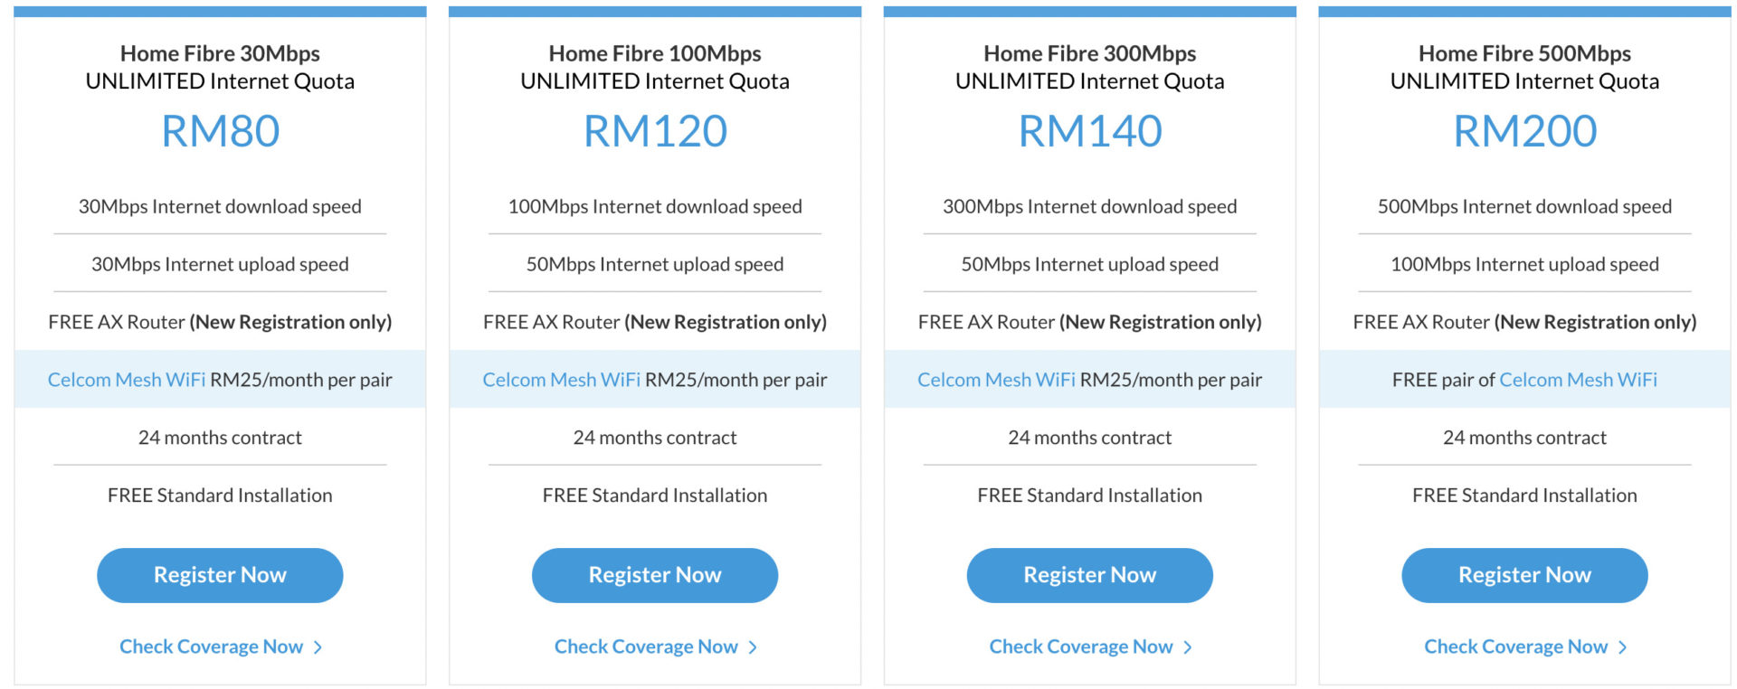Open Celcom Mesh WiFi link in 30Mbps plan

(127, 380)
